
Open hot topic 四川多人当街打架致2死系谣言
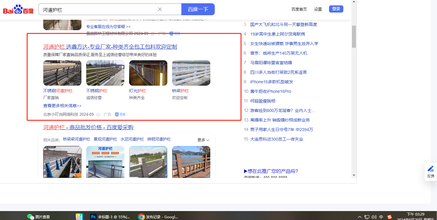click(278, 72)
